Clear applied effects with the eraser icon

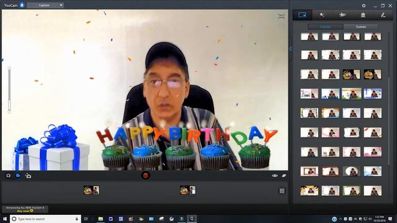284,175
